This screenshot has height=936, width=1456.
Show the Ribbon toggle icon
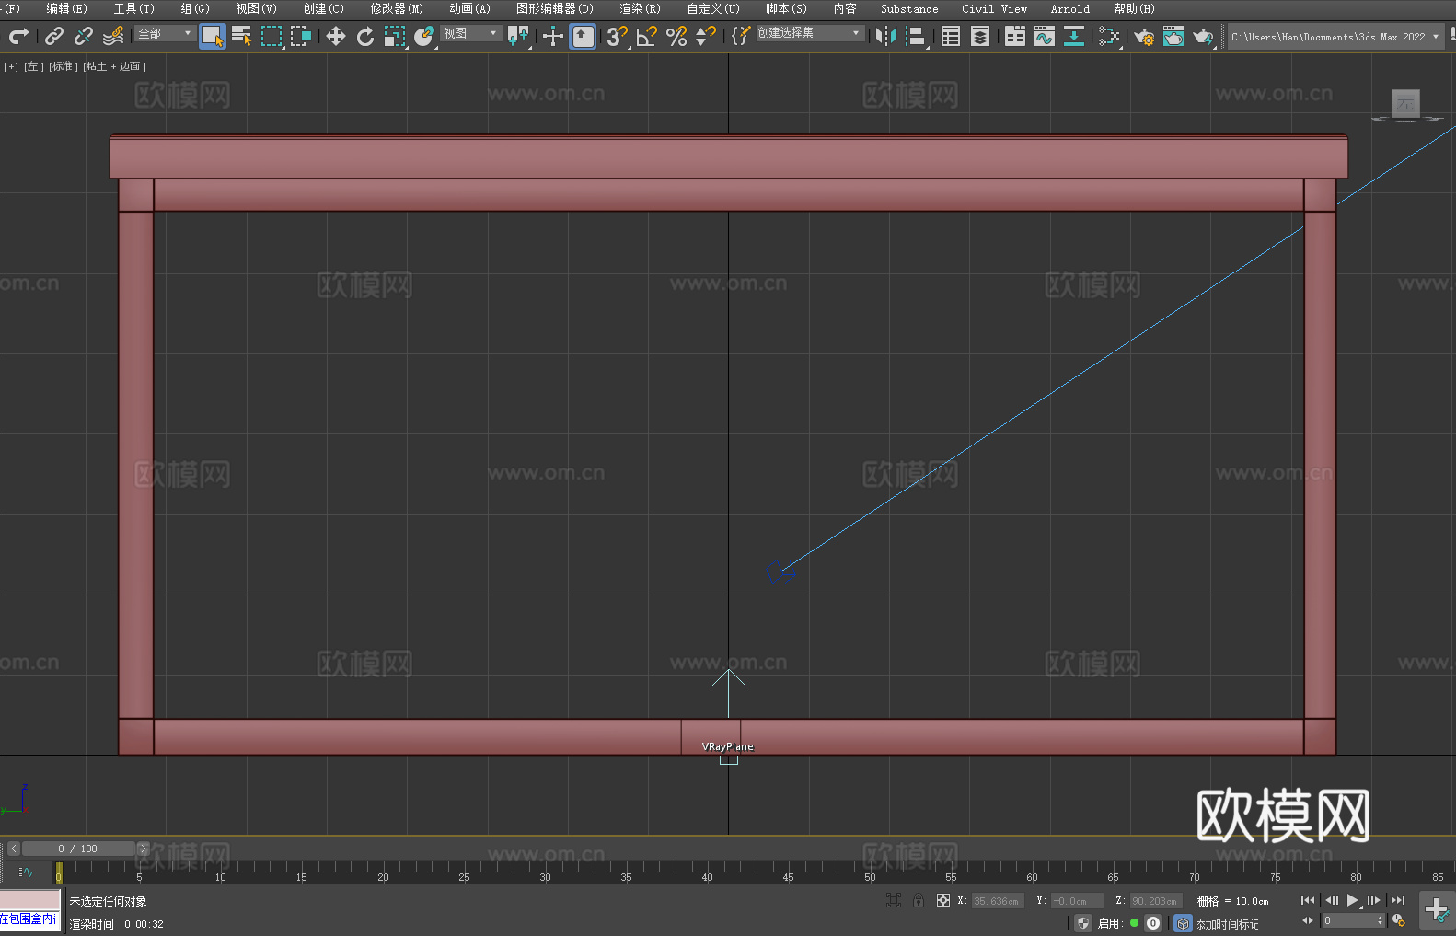(1015, 36)
